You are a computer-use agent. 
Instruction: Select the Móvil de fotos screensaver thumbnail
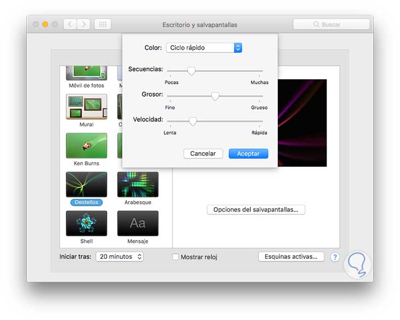87,73
